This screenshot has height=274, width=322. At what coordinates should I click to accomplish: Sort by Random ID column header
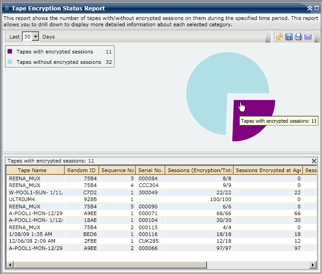tap(82, 170)
